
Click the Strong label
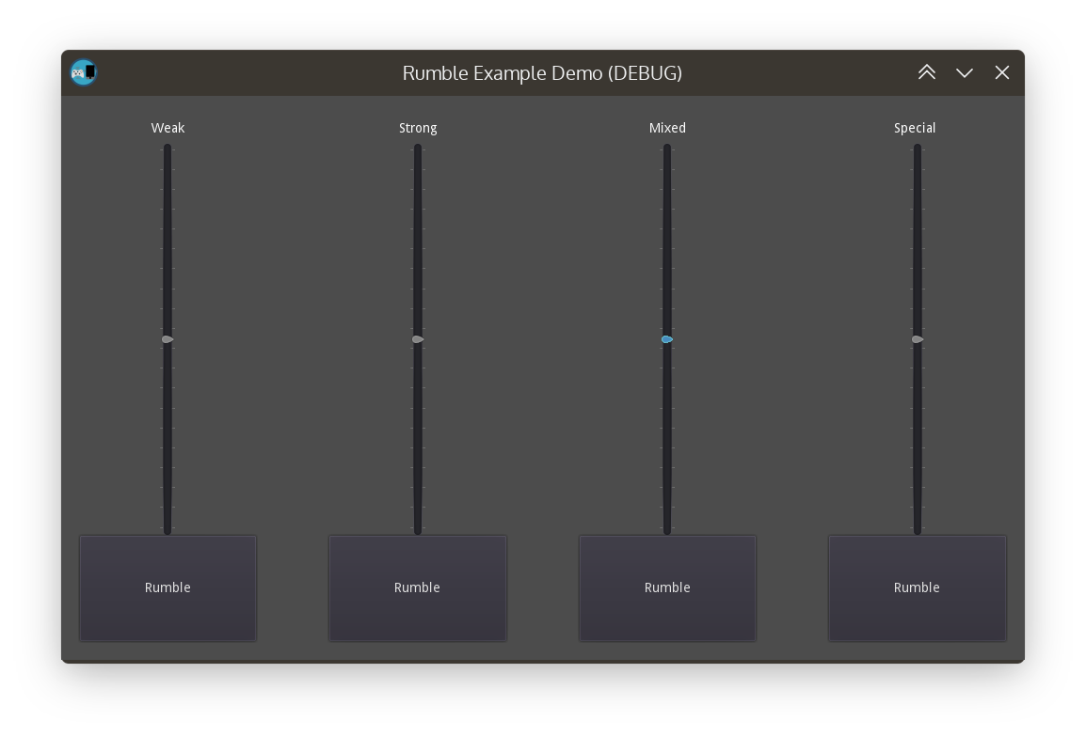point(418,128)
